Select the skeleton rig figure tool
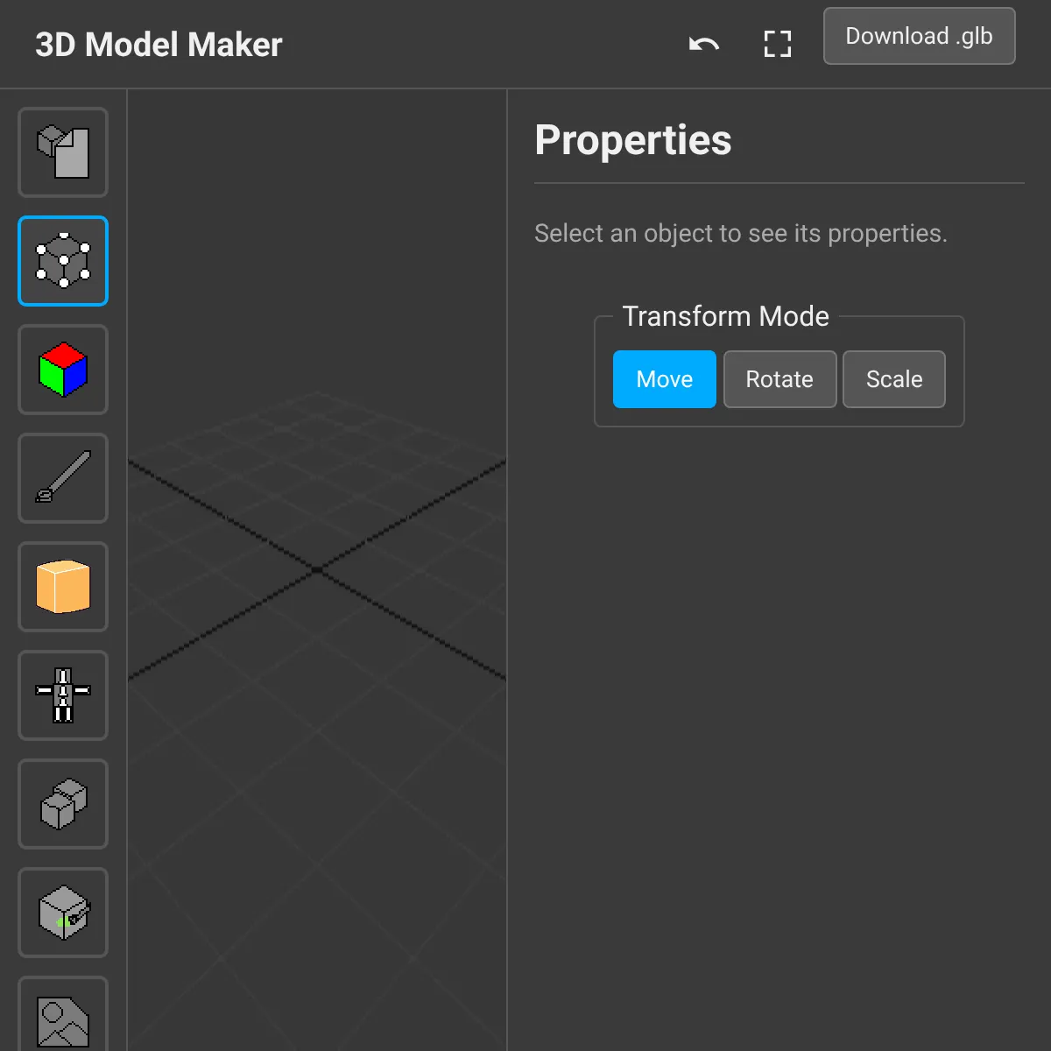The height and width of the screenshot is (1051, 1051). click(x=63, y=695)
